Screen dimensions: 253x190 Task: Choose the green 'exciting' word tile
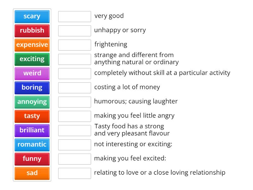(x=32, y=59)
